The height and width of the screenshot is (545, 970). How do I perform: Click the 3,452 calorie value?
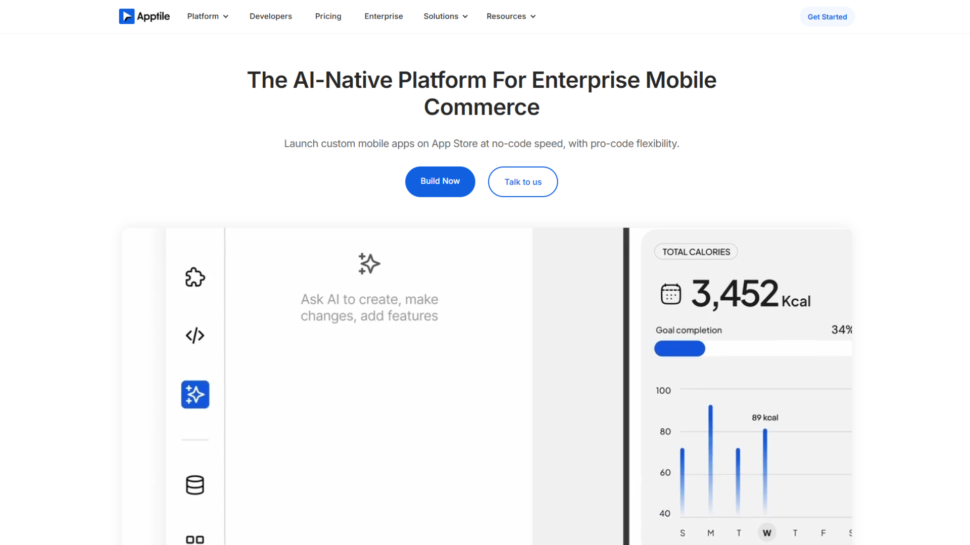[735, 294]
